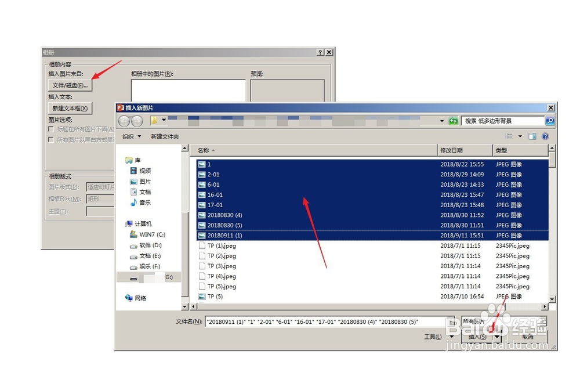
Task: Select 网络 in navigation pane
Action: coord(136,298)
